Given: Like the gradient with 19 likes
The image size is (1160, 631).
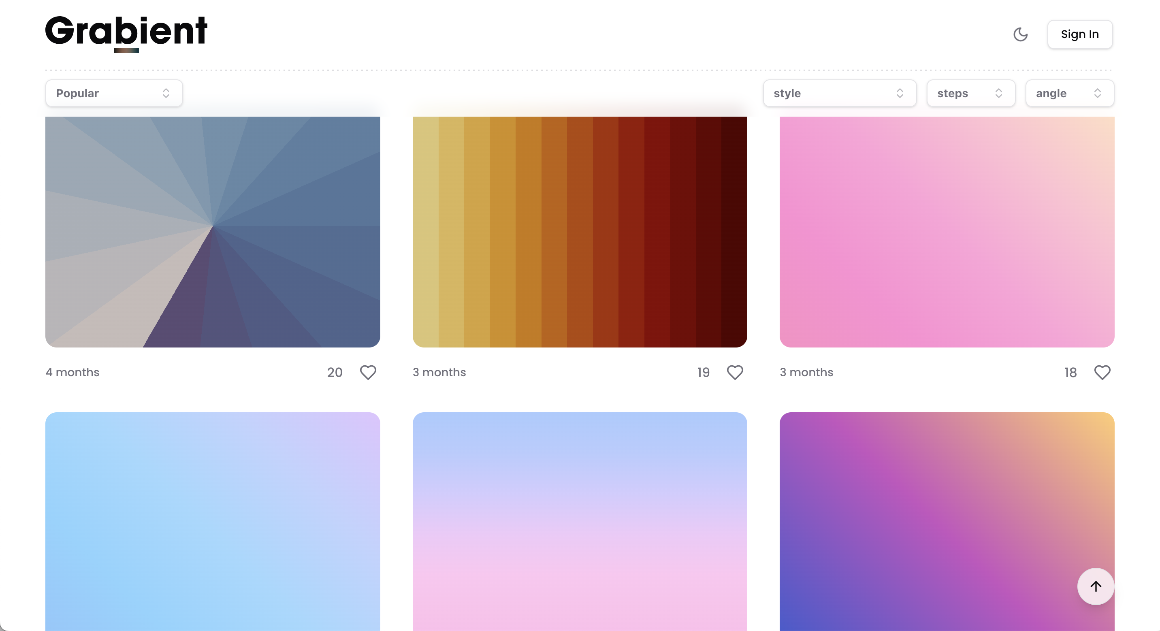Looking at the screenshot, I should (x=735, y=373).
